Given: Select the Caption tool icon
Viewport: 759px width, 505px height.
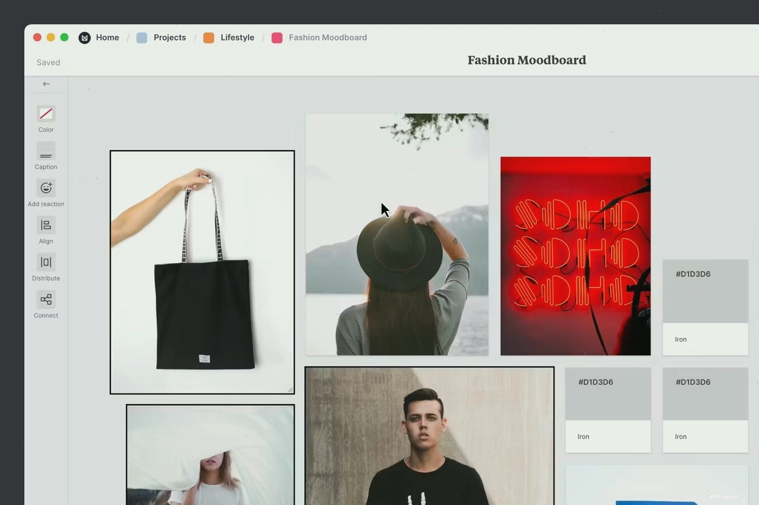Looking at the screenshot, I should pos(46,151).
